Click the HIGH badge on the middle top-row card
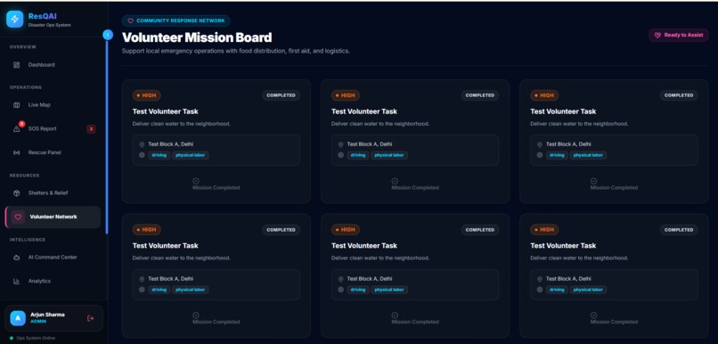The width and height of the screenshot is (718, 344). [346, 95]
